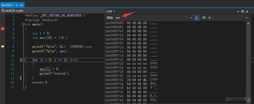Click the memory address 0x008FF724

[114, 68]
